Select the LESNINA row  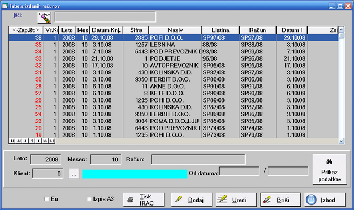173,45
